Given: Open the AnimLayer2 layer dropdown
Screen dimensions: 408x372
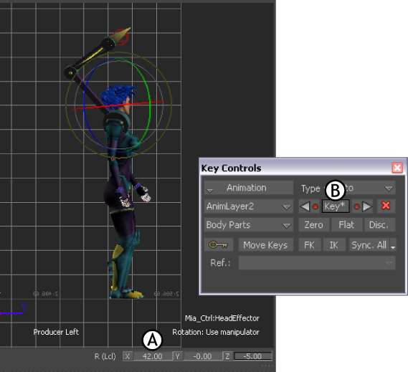Looking at the screenshot, I should [x=249, y=206].
